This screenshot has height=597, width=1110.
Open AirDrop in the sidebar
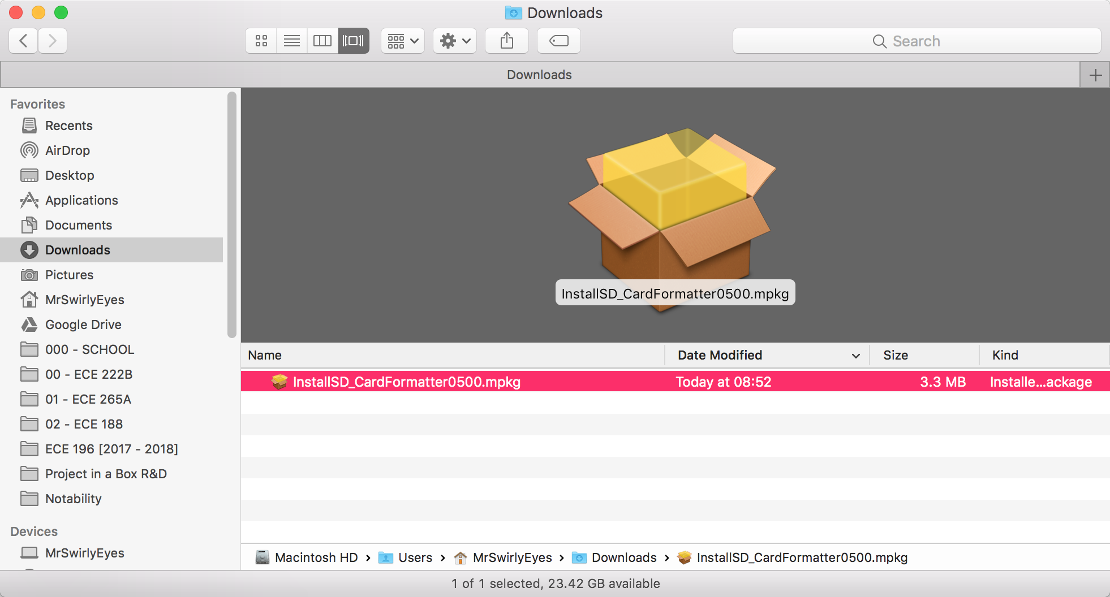[x=67, y=150]
